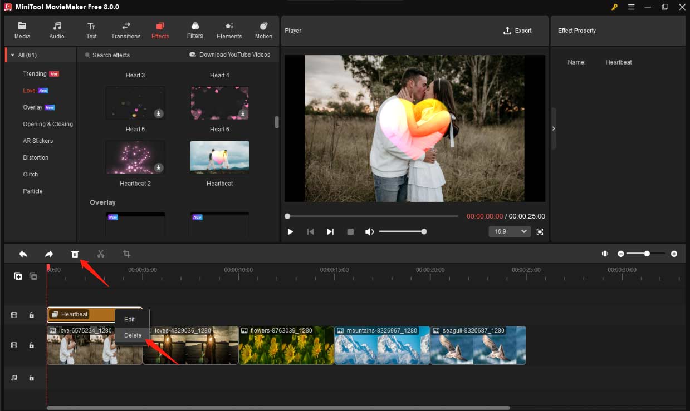This screenshot has height=411, width=690.
Task: Click the Split scissors icon
Action: click(x=101, y=254)
